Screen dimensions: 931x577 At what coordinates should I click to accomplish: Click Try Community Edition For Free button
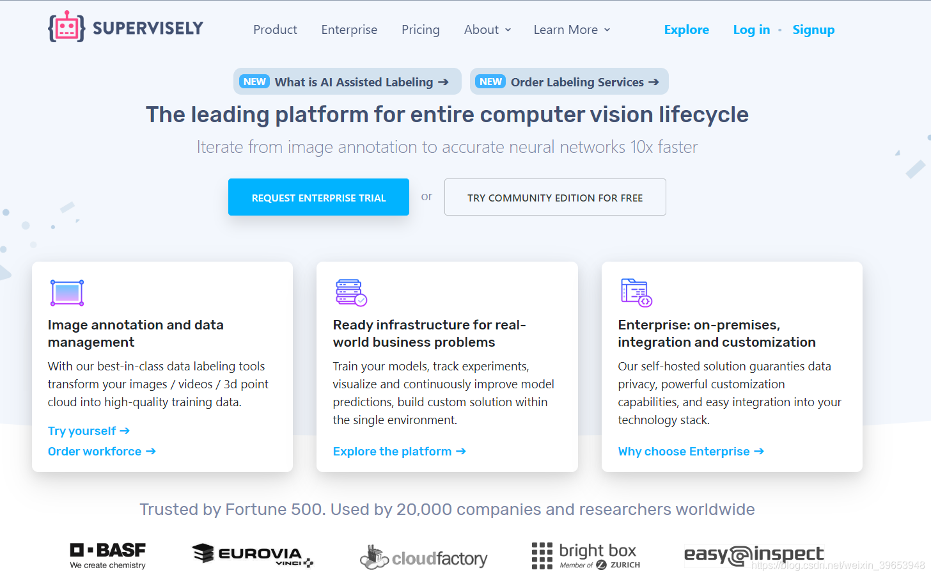(555, 197)
